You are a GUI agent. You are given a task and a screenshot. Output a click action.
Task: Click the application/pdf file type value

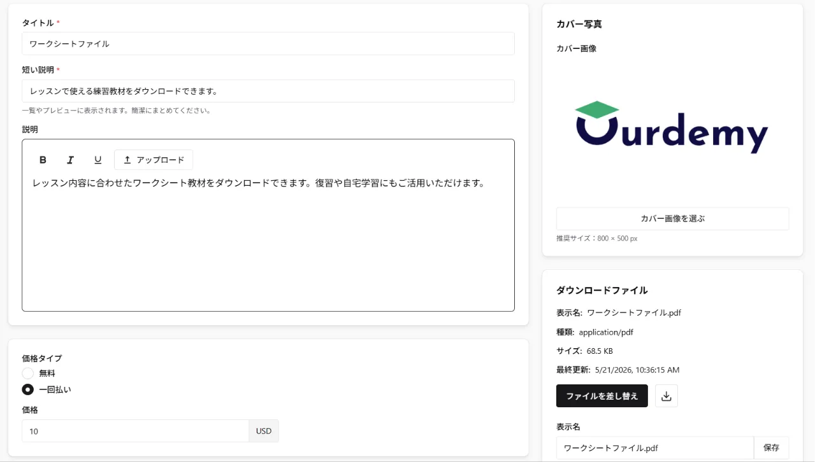pyautogui.click(x=606, y=332)
